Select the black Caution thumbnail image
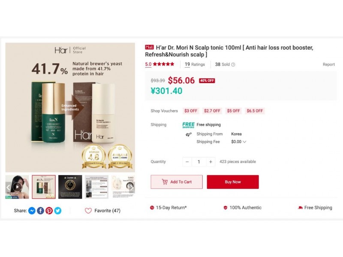343x257 pixels. (x=70, y=187)
